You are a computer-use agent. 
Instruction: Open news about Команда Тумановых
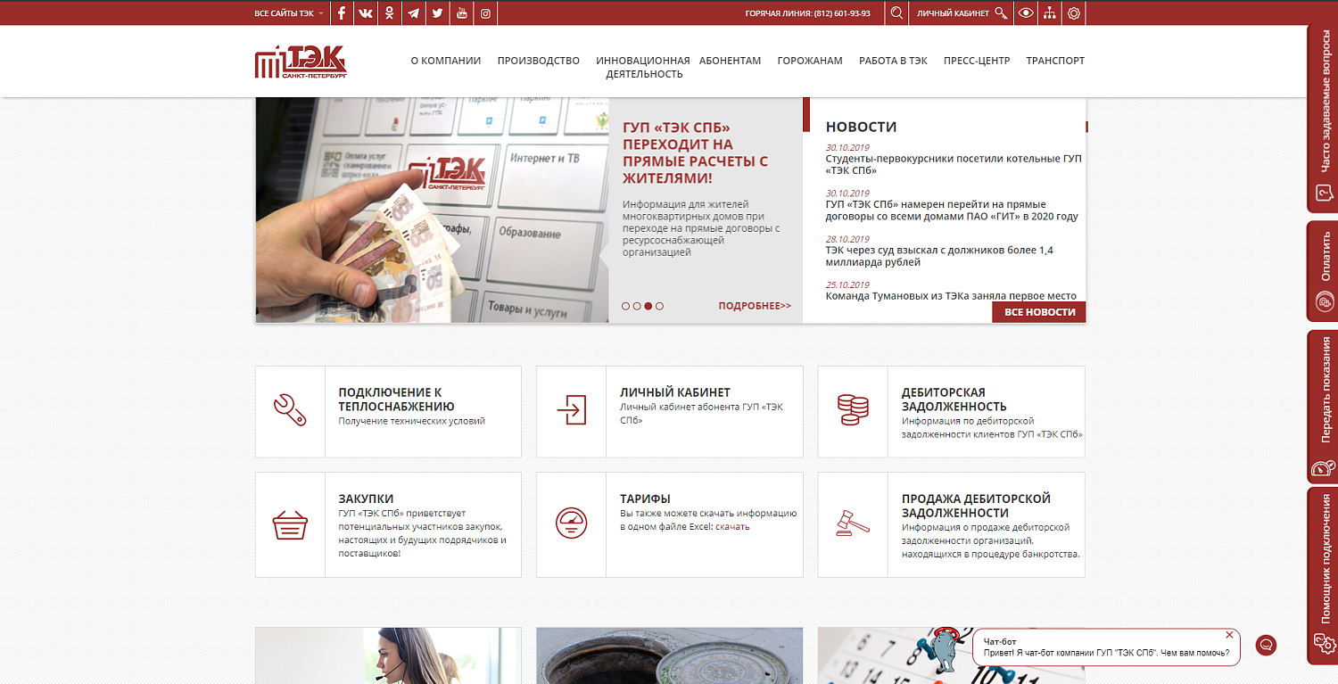[x=951, y=296]
